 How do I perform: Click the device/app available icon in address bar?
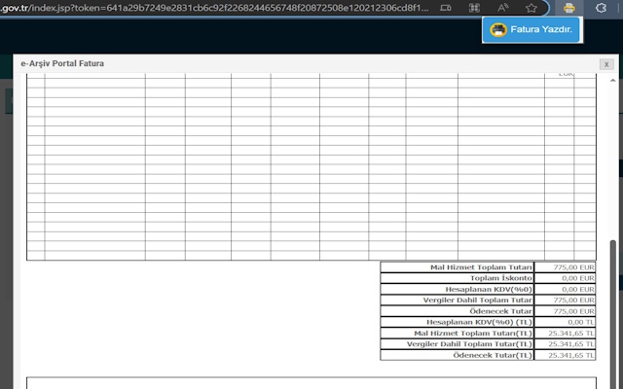(446, 8)
